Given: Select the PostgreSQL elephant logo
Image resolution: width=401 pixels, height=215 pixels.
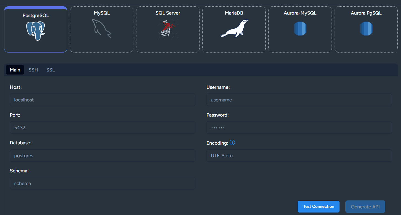Looking at the screenshot, I should point(36,31).
